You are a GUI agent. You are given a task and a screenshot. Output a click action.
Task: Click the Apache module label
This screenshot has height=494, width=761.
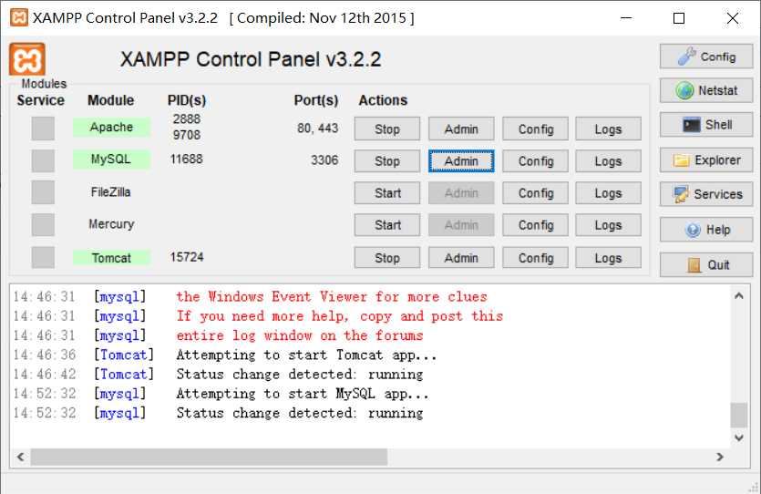(x=111, y=127)
